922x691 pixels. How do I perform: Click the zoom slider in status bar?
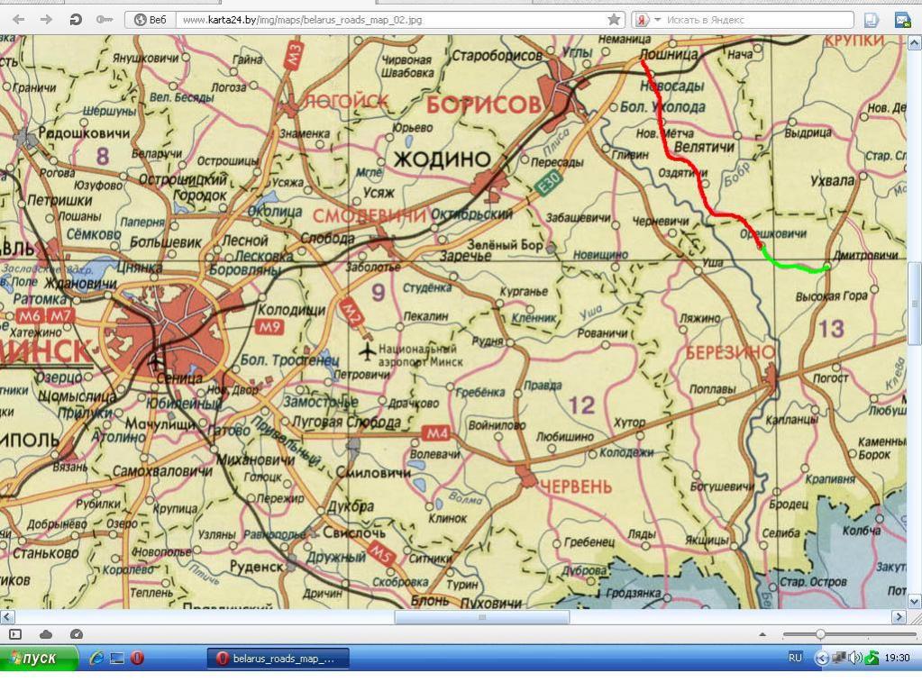(x=819, y=634)
